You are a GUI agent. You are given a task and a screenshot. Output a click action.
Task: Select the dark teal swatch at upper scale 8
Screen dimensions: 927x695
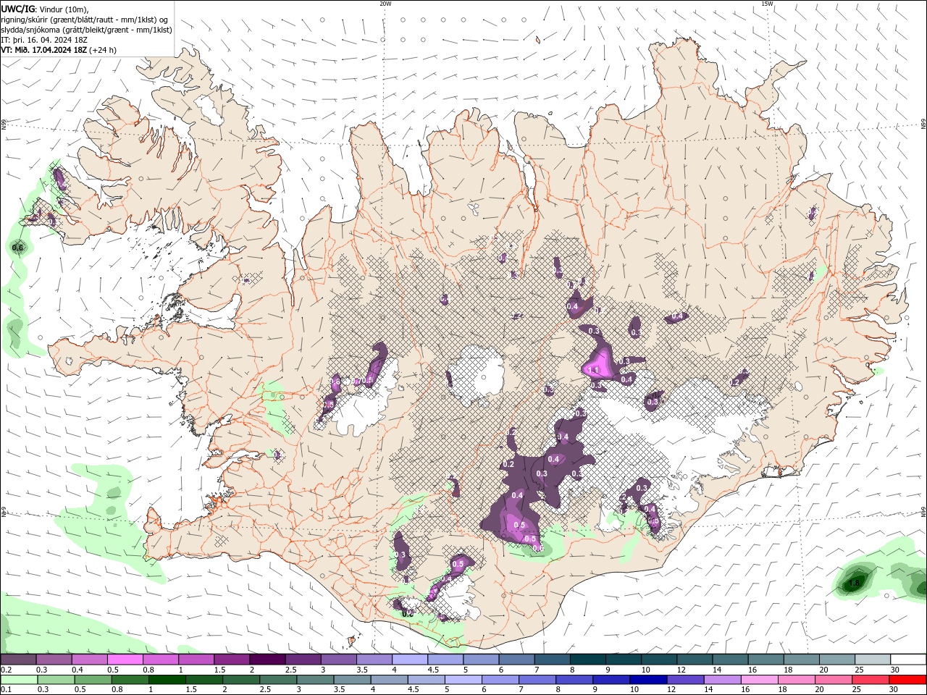(587, 659)
